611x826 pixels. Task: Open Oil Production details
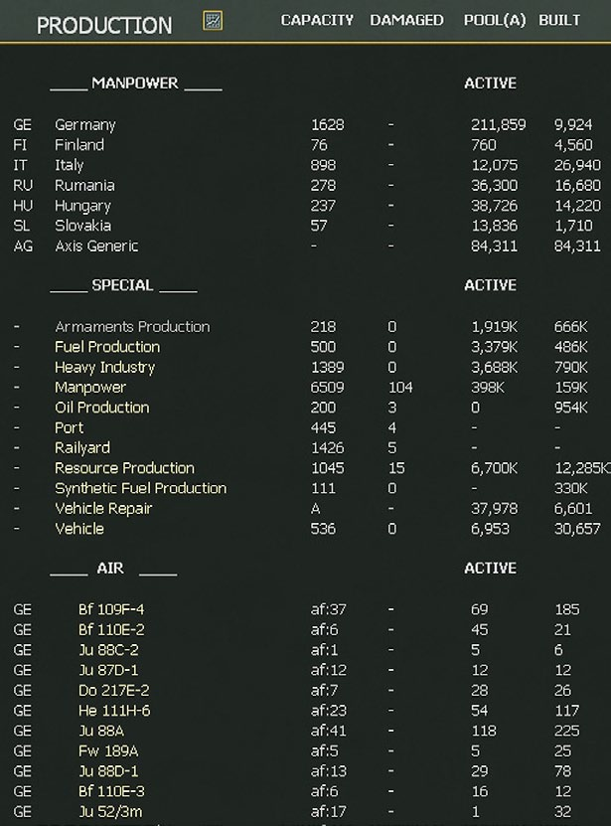101,408
